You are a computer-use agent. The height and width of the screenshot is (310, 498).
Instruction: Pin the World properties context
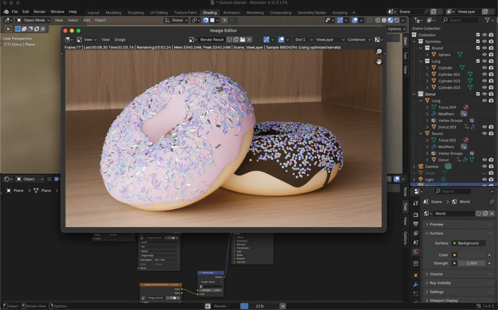(x=492, y=202)
